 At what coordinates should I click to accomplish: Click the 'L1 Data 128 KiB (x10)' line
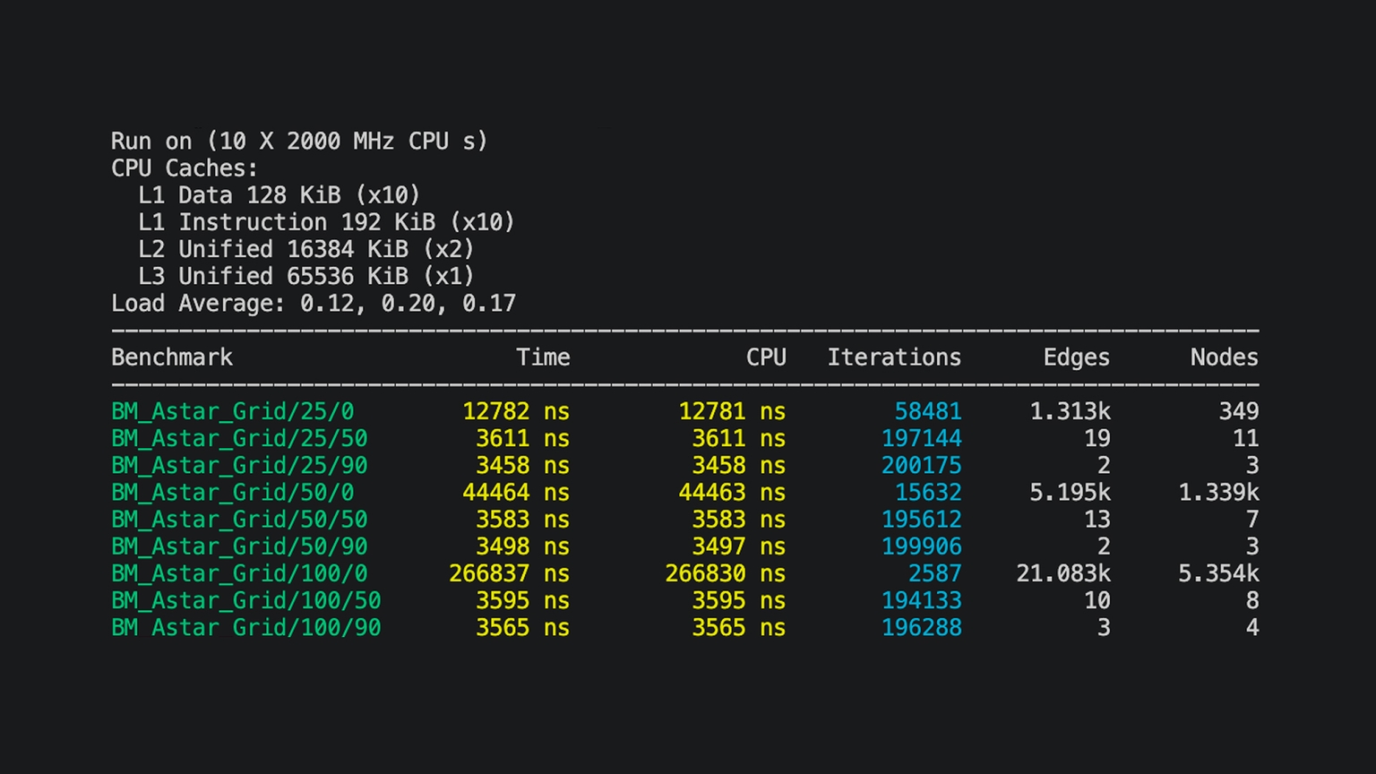[x=279, y=195]
